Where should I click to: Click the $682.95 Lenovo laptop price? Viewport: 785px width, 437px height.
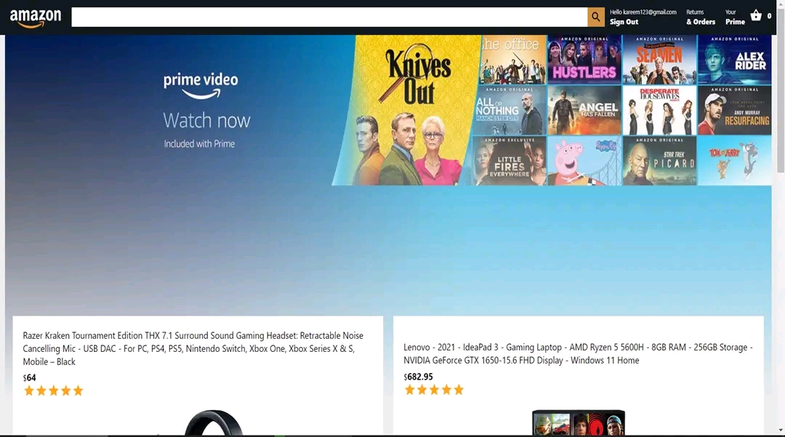pos(418,377)
